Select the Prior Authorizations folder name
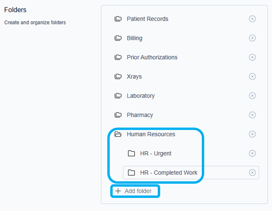Viewport: 272px width, 211px height. point(152,57)
